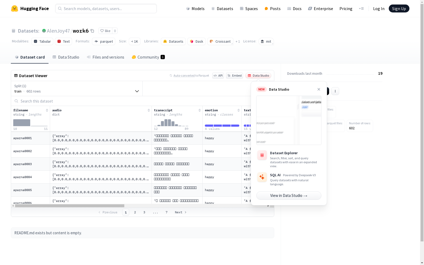Image resolution: width=424 pixels, height=265 pixels.
Task: Open the three-dot more options button
Action: (335, 91)
